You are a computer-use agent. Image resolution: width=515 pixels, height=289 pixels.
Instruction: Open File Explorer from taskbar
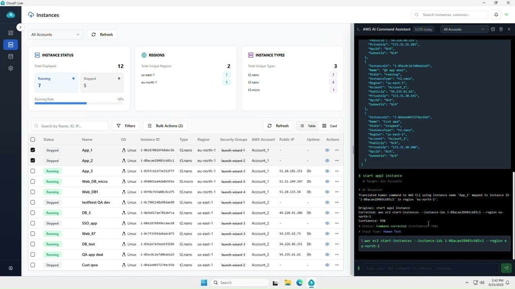pos(288,283)
